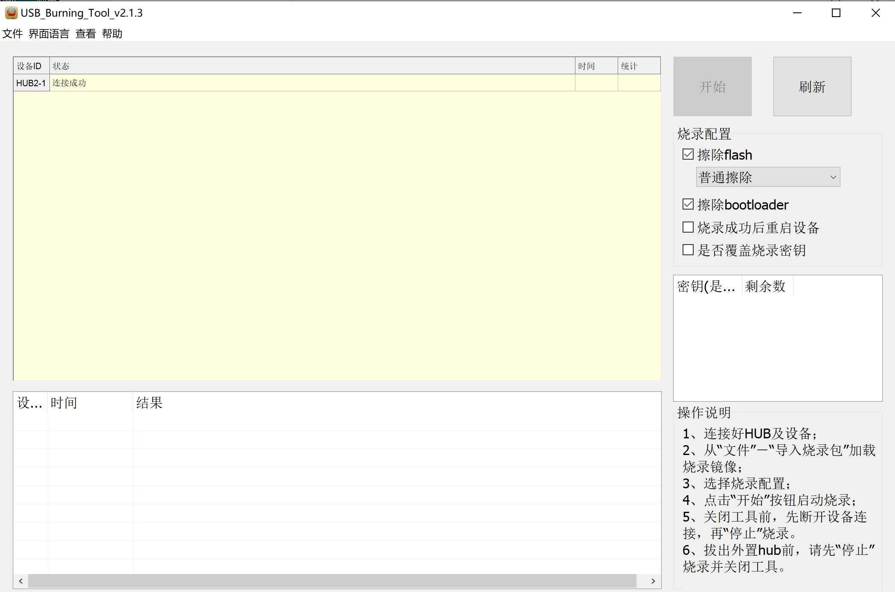Screen dimensions: 895x592
Task: Open the 文件 menu
Action: pos(12,34)
